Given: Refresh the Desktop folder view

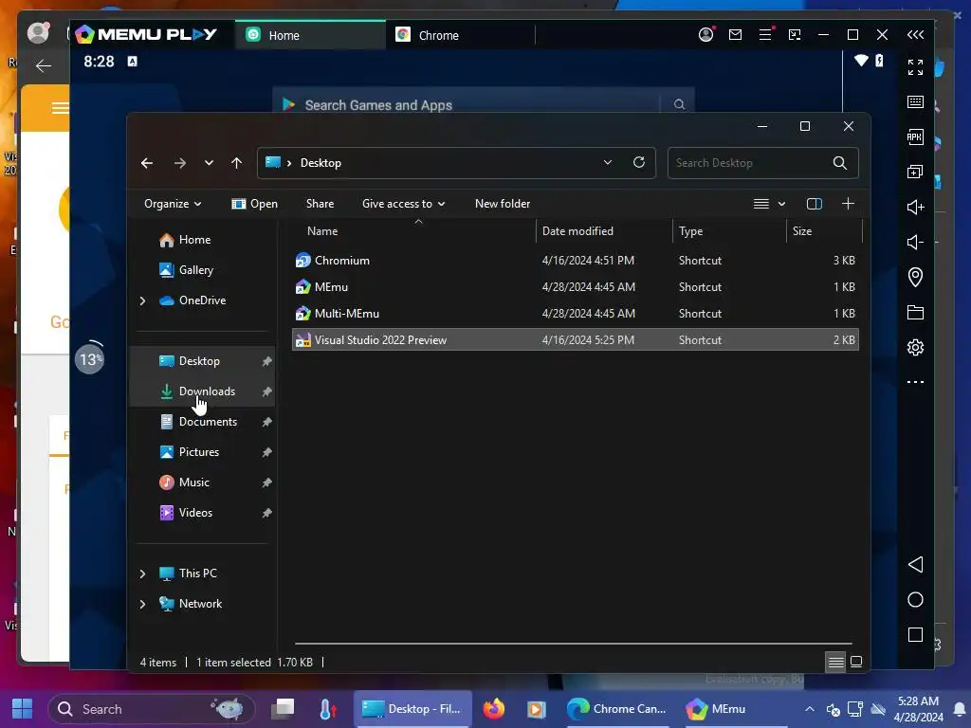Looking at the screenshot, I should [x=639, y=162].
